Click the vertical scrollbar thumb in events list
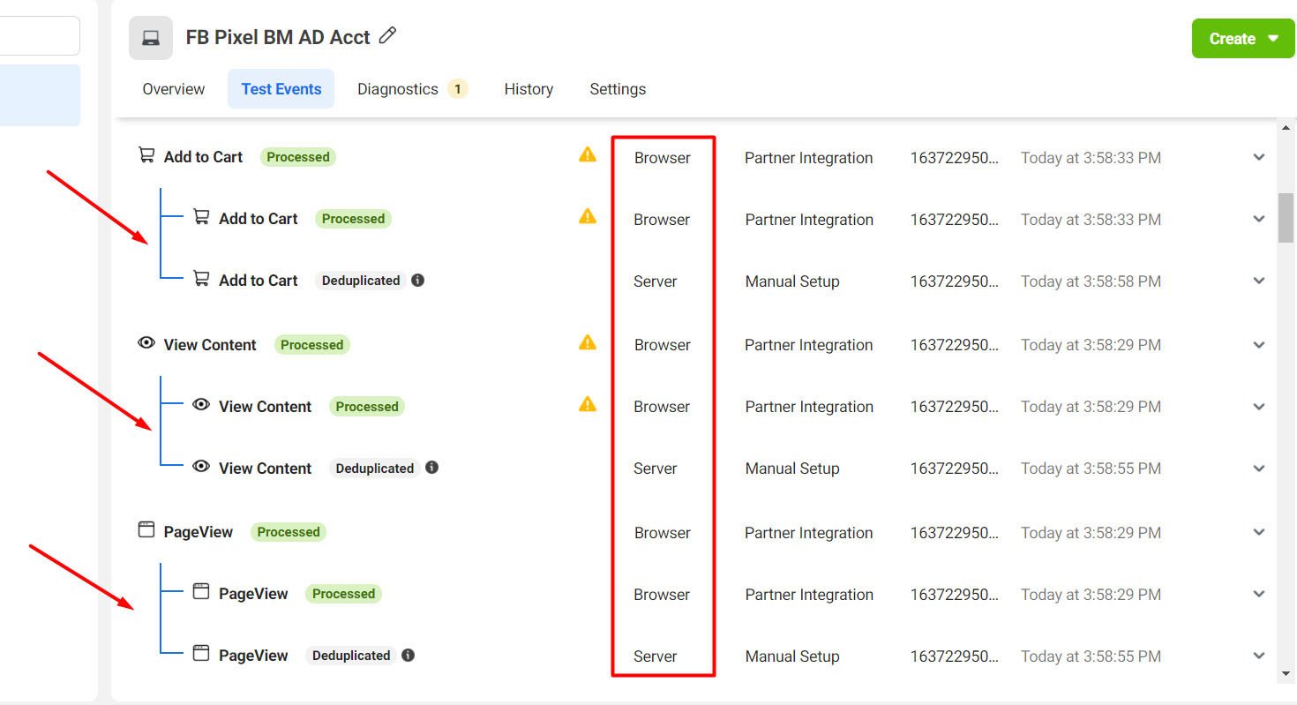The width and height of the screenshot is (1297, 705). (1286, 217)
